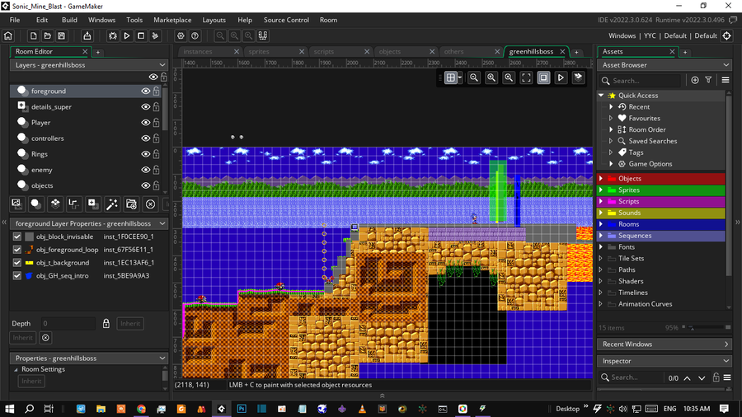This screenshot has height=417, width=742.
Task: Open the Start Page home icon
Action: click(8, 36)
